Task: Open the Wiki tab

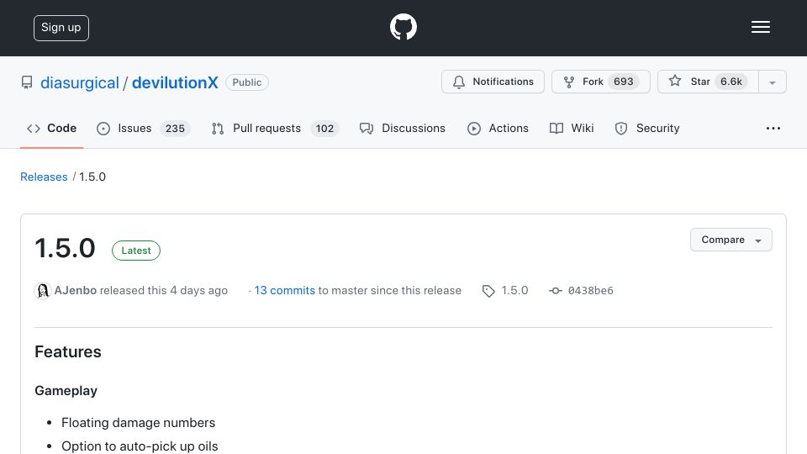Action: pos(572,128)
